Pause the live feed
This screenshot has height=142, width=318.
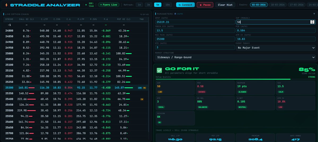point(205,5)
